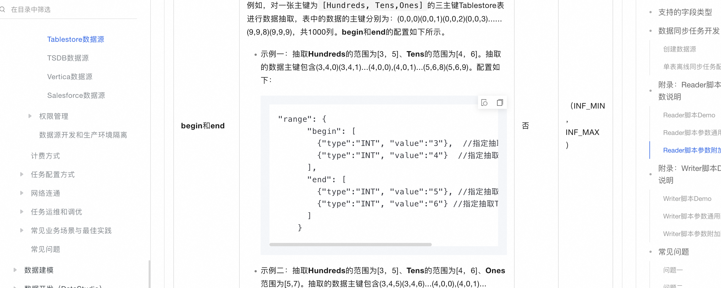
Task: Expand the 网络连通 arrow
Action: pyautogui.click(x=22, y=193)
